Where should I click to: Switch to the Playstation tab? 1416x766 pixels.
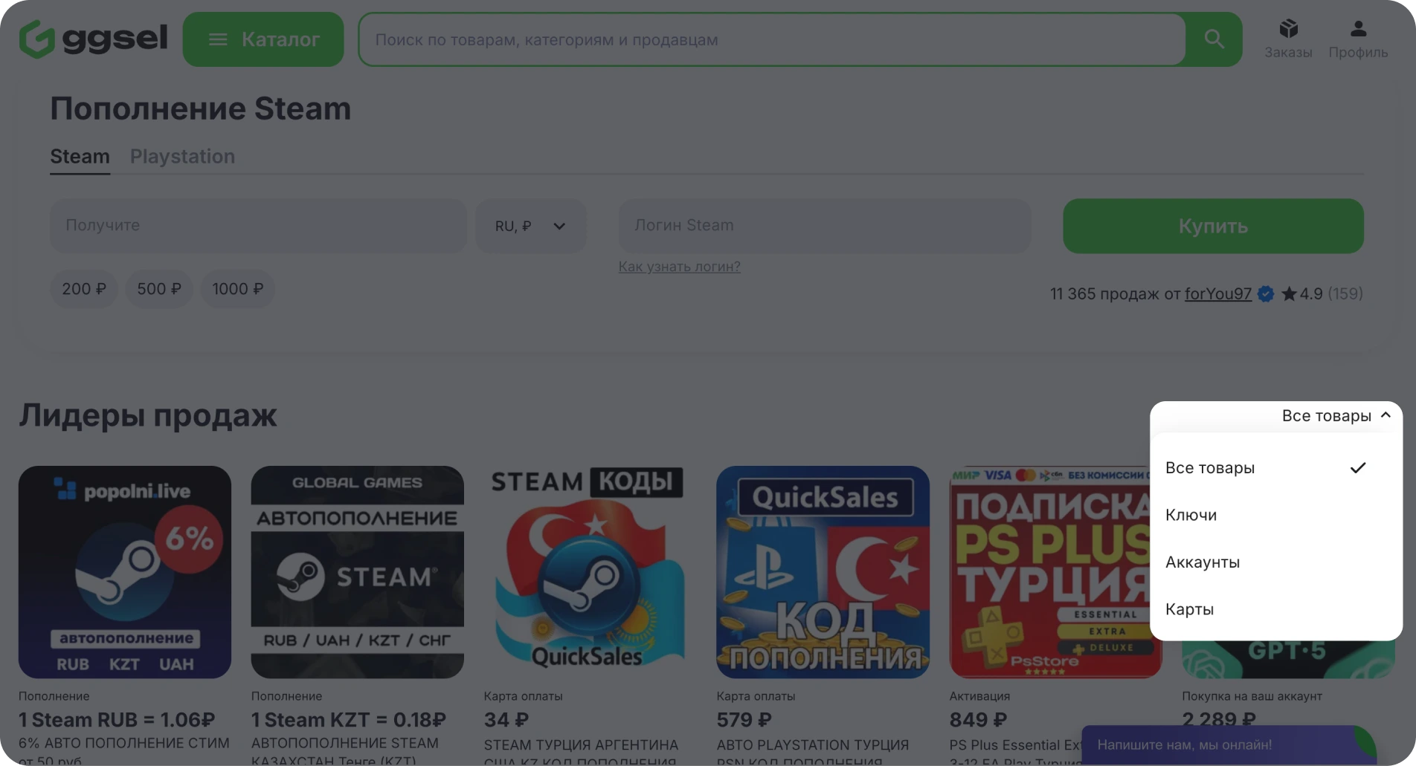tap(182, 157)
